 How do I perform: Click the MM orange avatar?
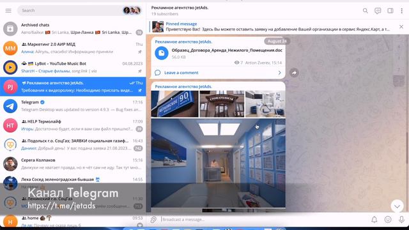coord(10,48)
